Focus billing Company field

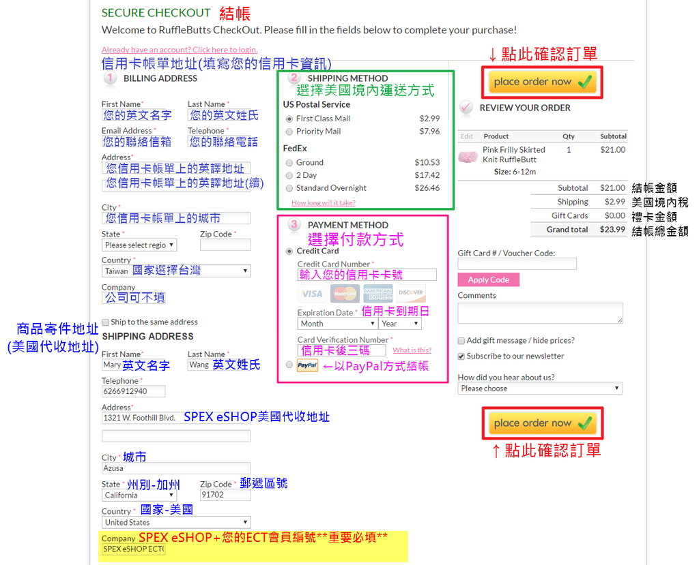pyautogui.click(x=134, y=298)
